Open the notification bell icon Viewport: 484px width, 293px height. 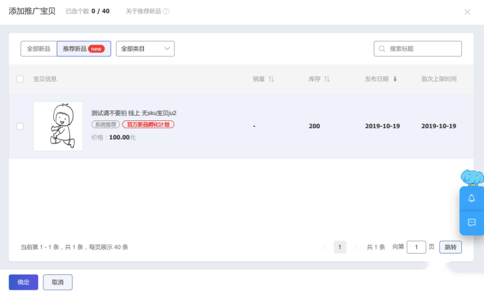click(472, 198)
